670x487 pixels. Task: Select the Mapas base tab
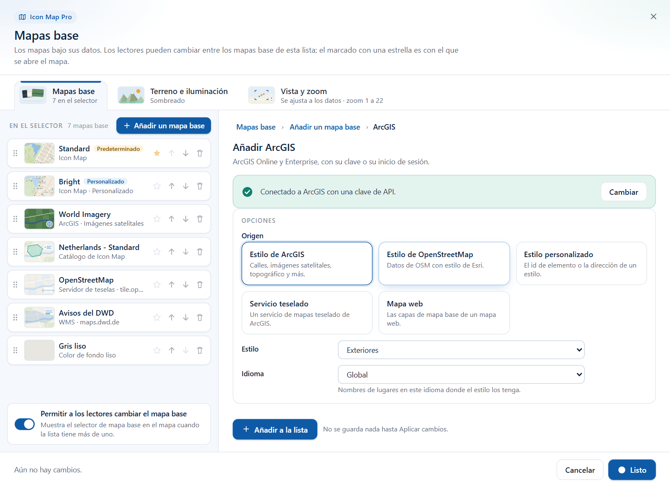coord(61,95)
